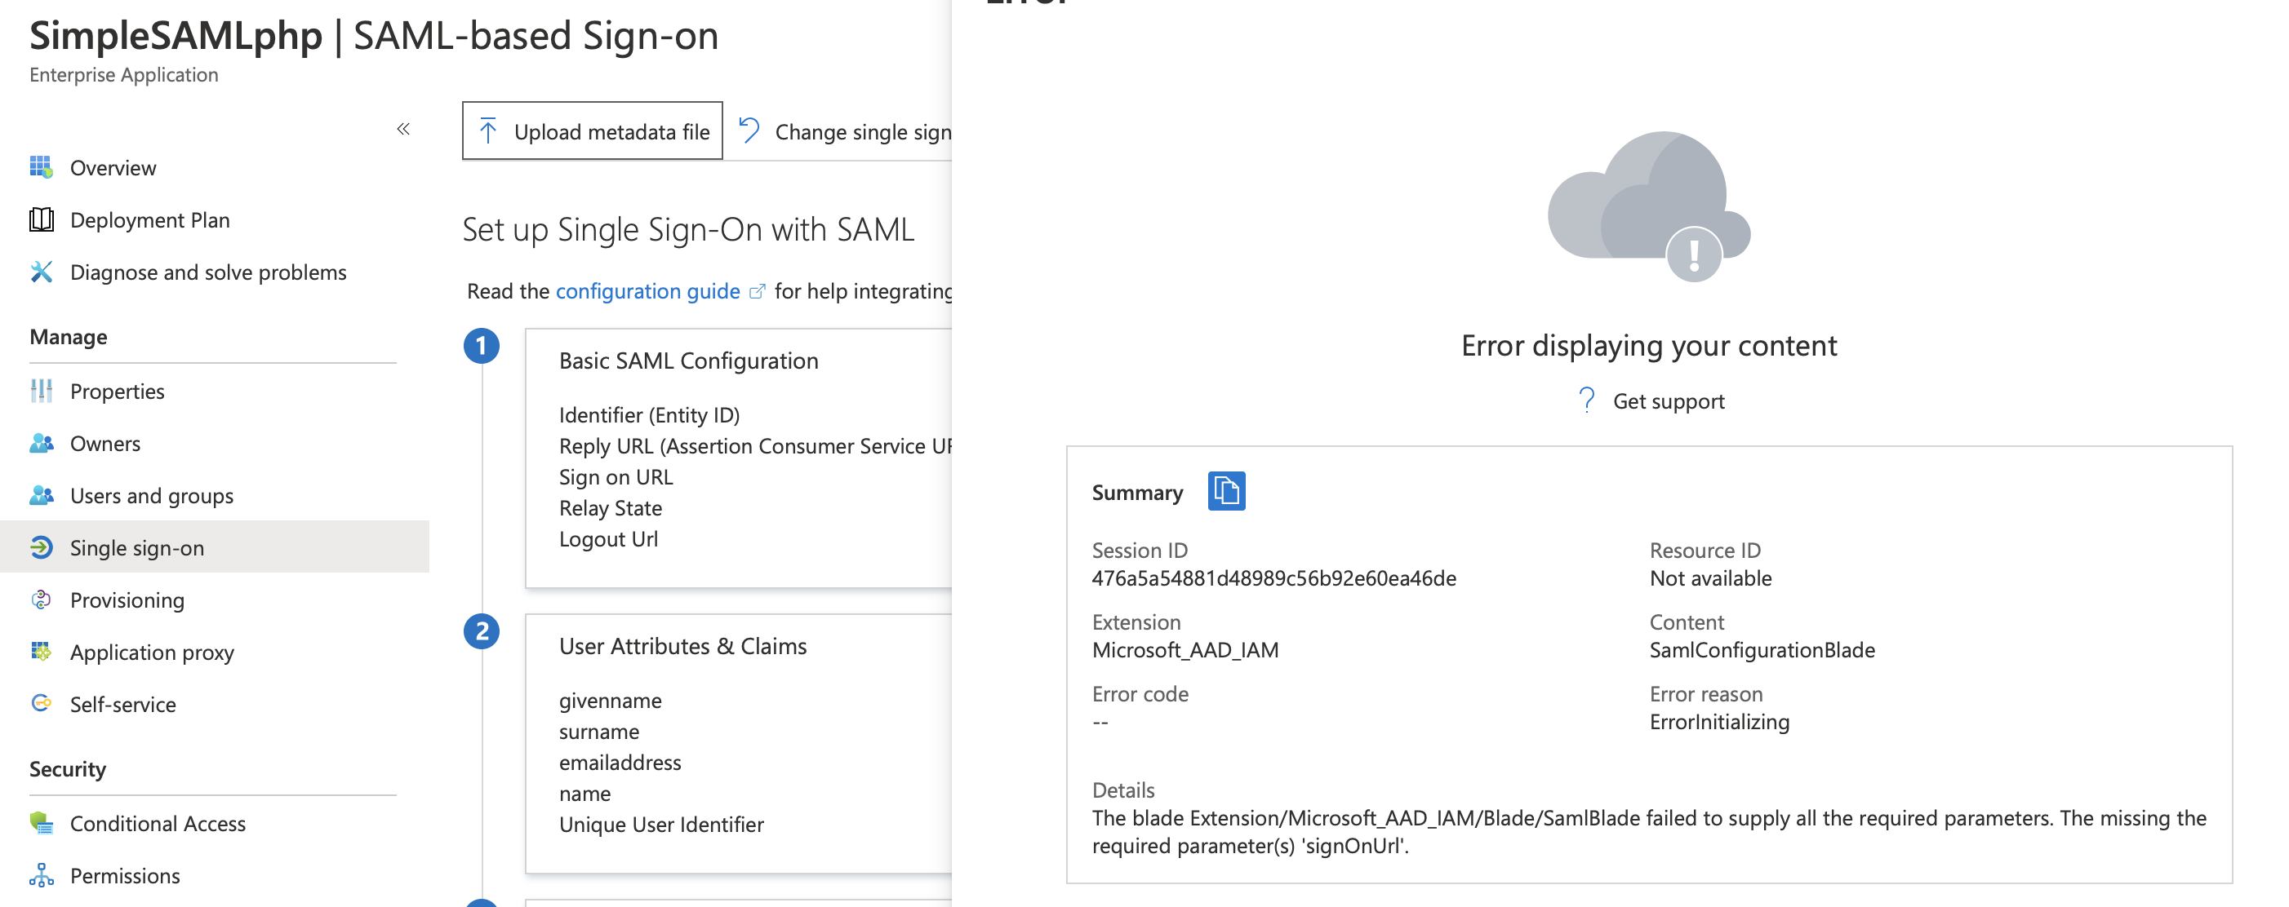Click the question mark help icon near Get support
2289x907 pixels.
pos(1587,400)
